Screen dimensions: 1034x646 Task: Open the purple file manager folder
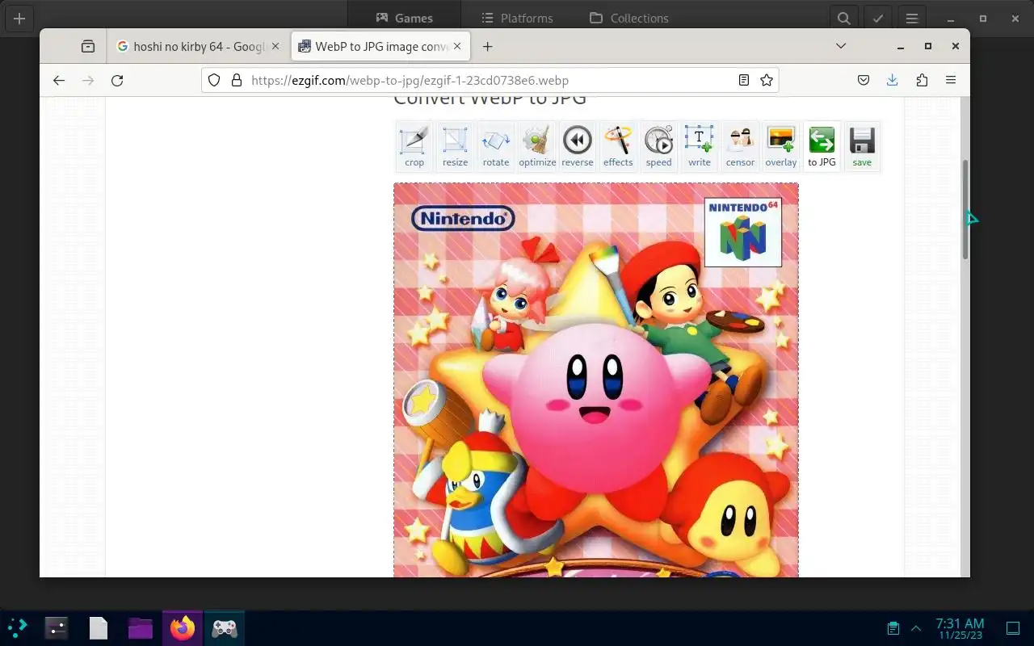tap(141, 627)
